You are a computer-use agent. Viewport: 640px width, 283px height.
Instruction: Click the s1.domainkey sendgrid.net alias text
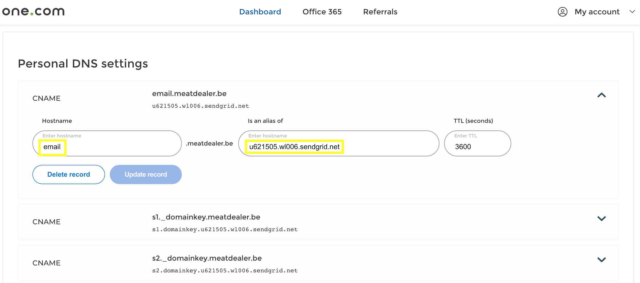coord(225,230)
